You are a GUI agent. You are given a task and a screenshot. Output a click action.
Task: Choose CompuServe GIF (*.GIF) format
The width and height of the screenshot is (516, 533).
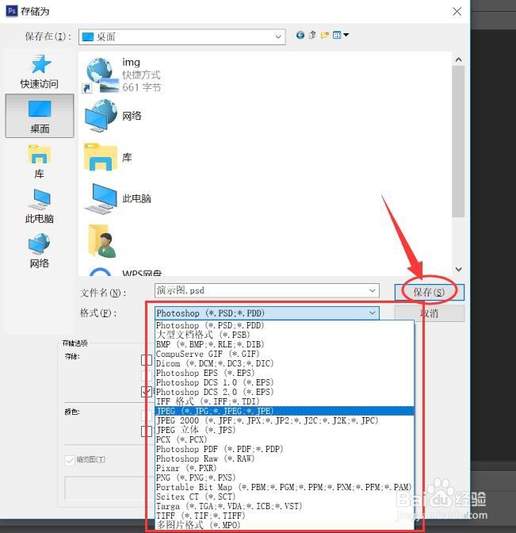(285, 354)
